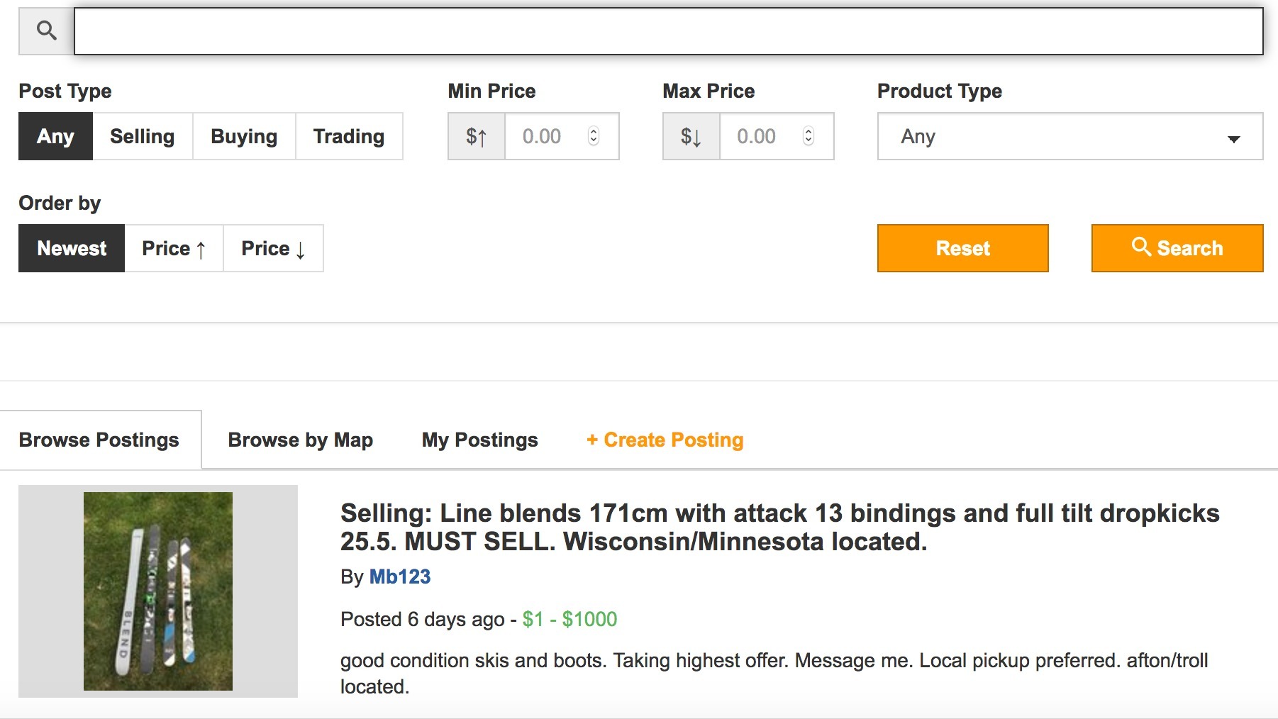Switch to Browse by Map tab
This screenshot has width=1278, height=719.
pyautogui.click(x=301, y=440)
